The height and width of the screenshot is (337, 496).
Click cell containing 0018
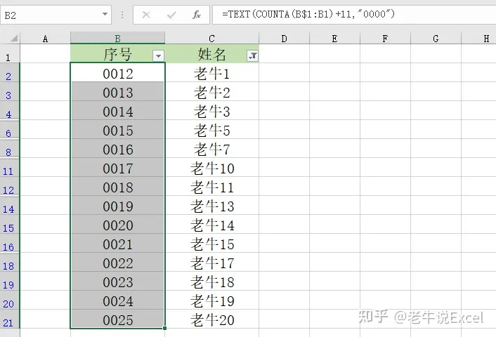click(x=117, y=187)
